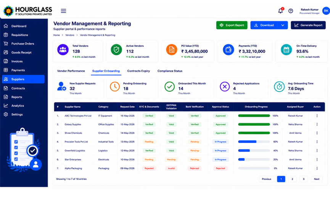Viewport: 330px width, 209px height.
Task: Go to Vendors breadcrumb link
Action: point(70,35)
